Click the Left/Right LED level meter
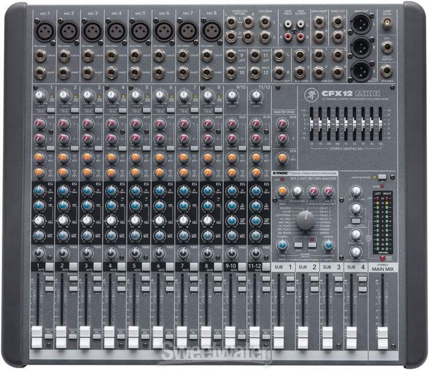The width and height of the screenshot is (429, 370). tap(383, 223)
